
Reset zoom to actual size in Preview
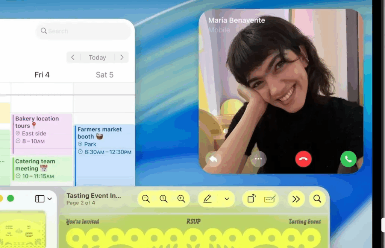coord(164,199)
